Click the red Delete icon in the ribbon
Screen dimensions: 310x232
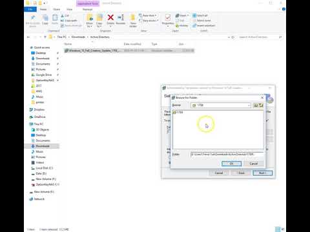click(x=110, y=17)
